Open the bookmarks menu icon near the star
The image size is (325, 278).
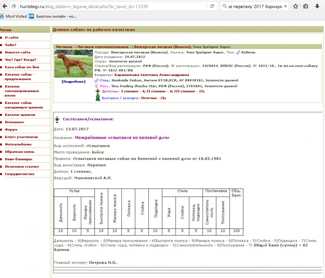[x=305, y=6]
